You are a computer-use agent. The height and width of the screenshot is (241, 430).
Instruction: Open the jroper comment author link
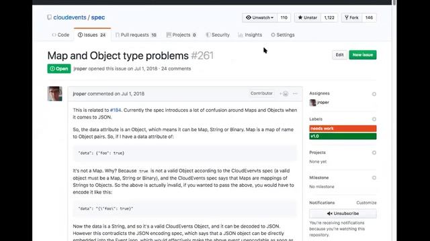pyautogui.click(x=79, y=94)
